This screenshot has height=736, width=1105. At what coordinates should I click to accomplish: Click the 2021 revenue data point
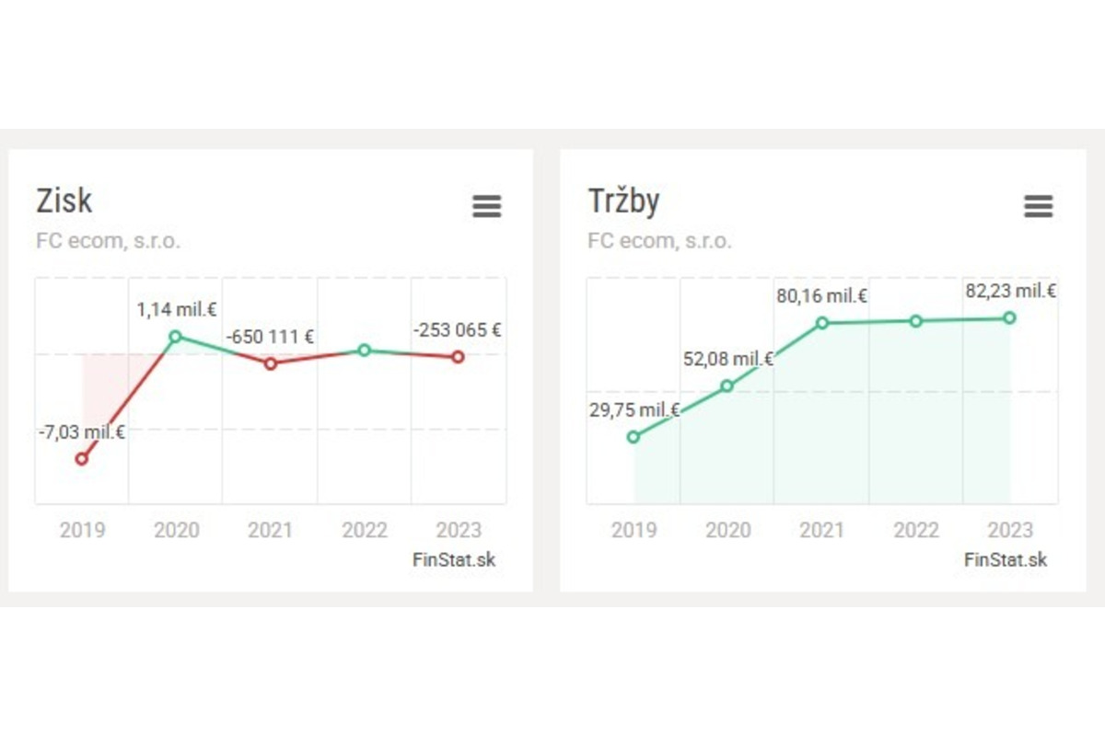tap(822, 323)
